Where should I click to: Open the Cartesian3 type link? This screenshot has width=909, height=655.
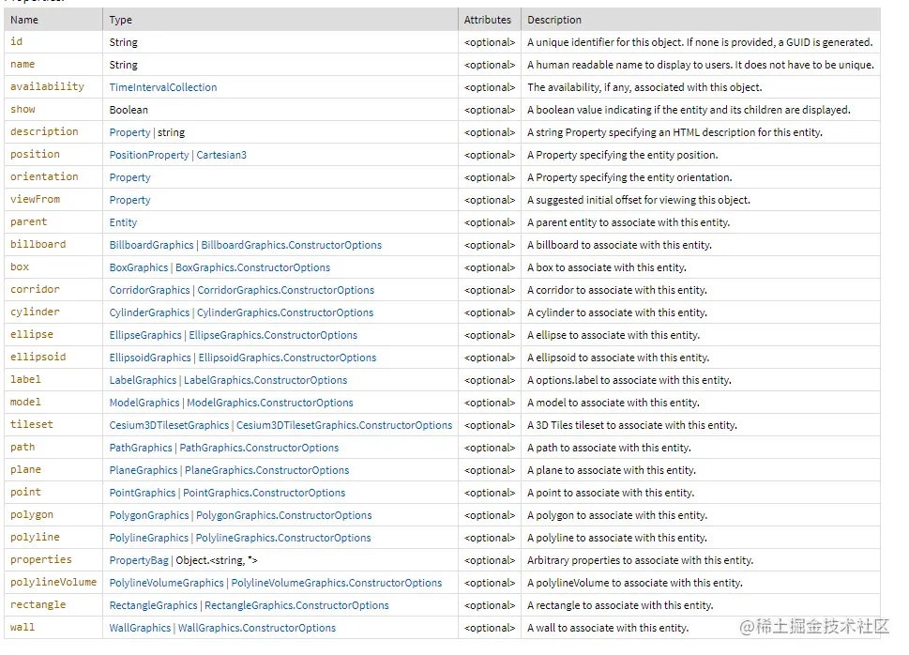(x=221, y=155)
